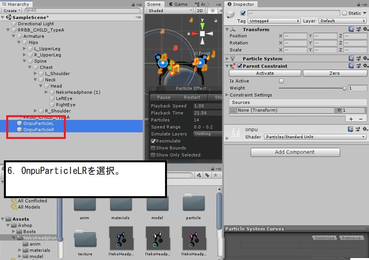Enable the Static checkbox
Image resolution: width=369 pixels, height=260 pixels.
(344, 13)
